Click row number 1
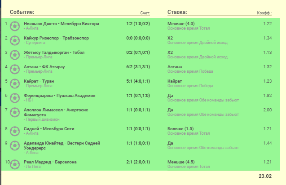 6,24
